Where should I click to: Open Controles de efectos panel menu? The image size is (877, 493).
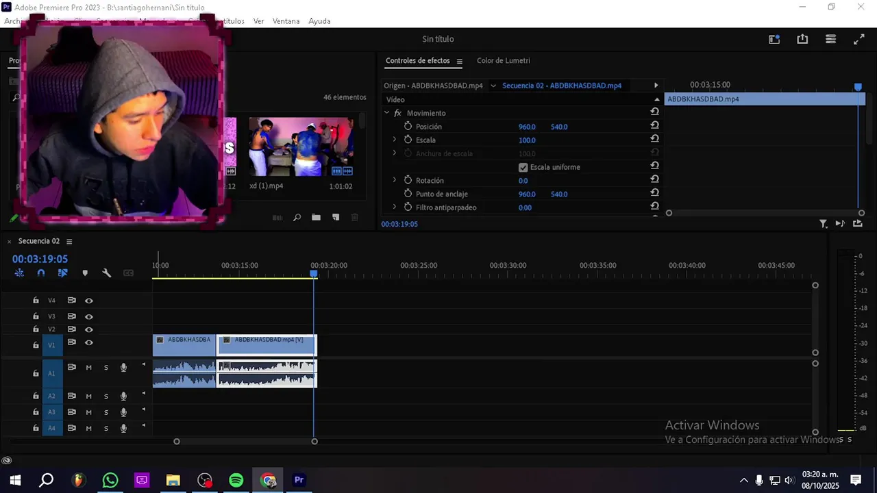pos(460,61)
